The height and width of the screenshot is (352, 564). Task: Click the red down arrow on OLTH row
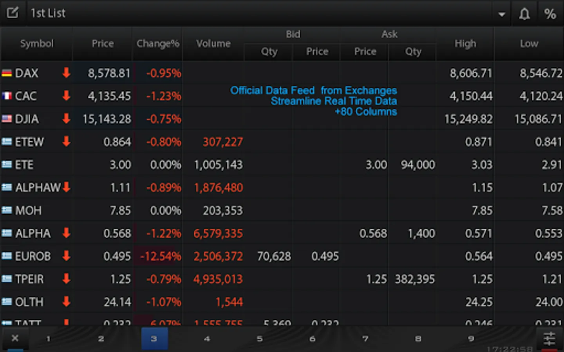pyautogui.click(x=66, y=302)
